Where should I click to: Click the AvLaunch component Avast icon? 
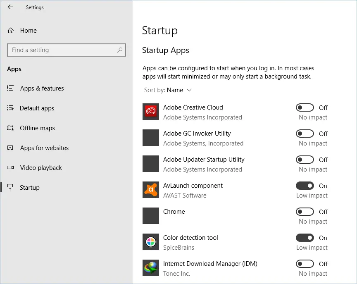coord(151,190)
